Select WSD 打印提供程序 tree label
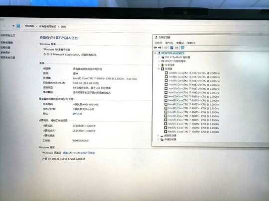 point(175,61)
